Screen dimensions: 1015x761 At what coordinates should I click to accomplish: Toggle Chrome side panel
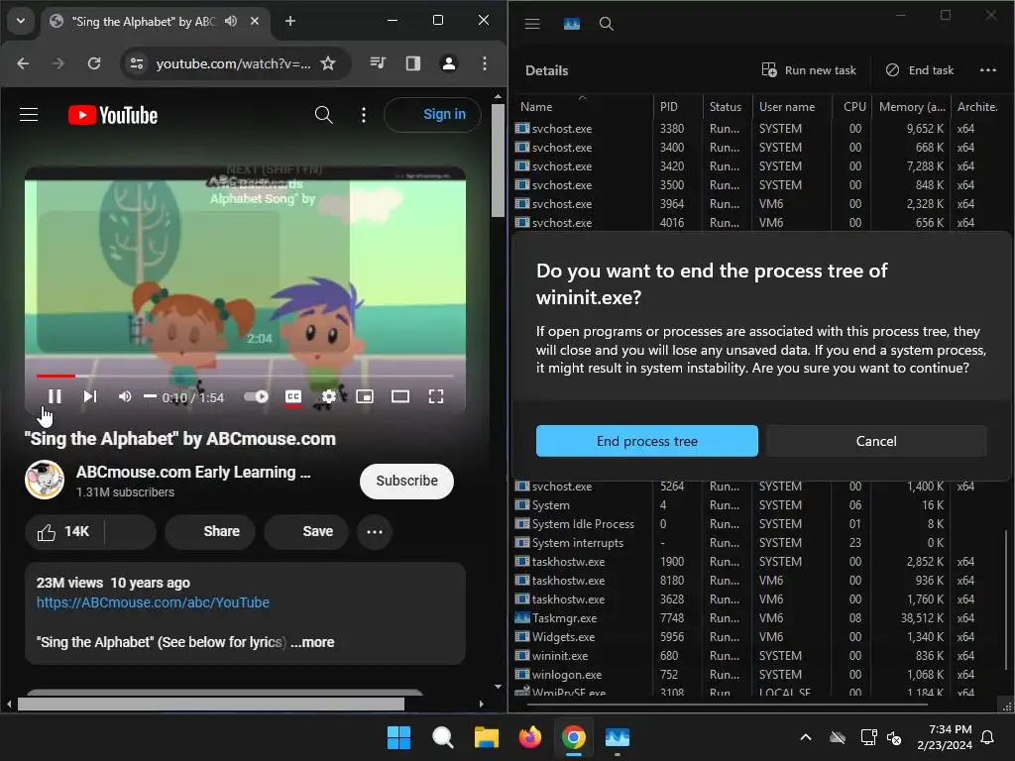413,63
